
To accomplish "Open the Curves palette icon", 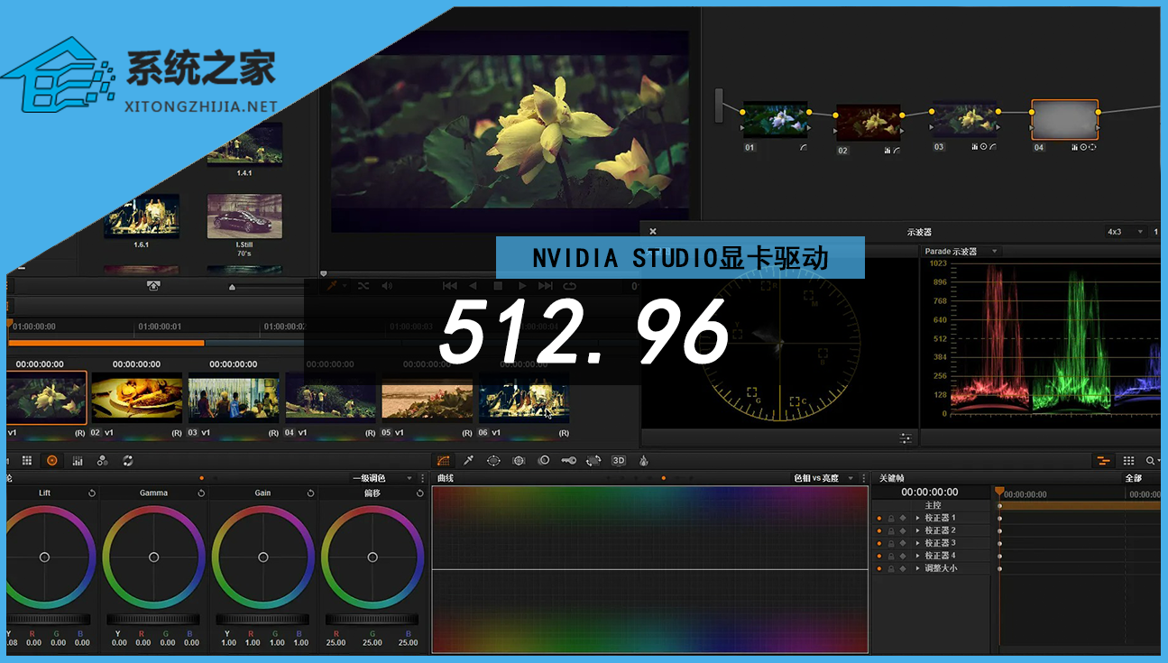I will point(443,460).
